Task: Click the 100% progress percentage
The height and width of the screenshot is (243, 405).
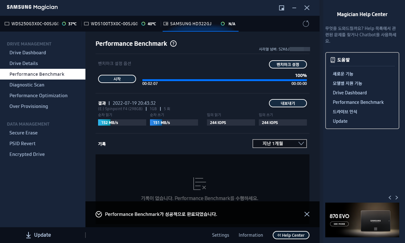Action: point(301,75)
